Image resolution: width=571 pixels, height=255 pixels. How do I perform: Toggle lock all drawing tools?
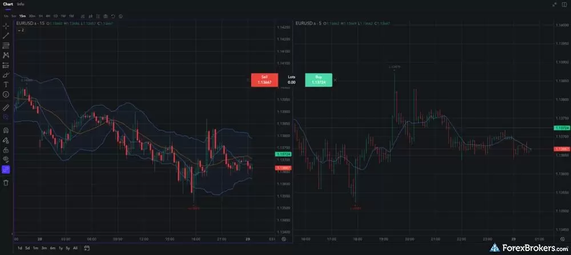click(6, 150)
